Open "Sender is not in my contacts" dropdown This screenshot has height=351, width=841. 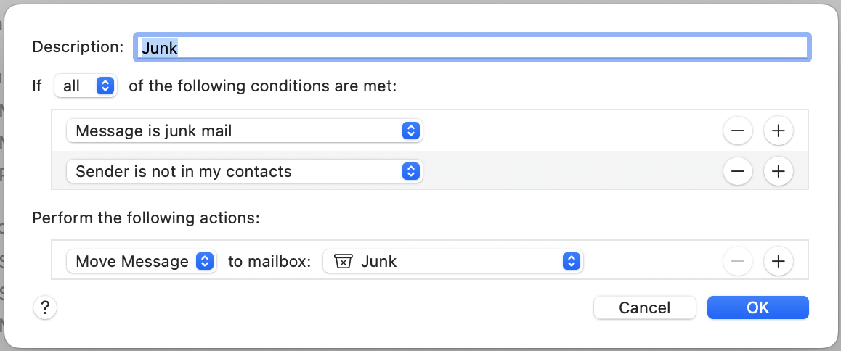[x=244, y=172]
